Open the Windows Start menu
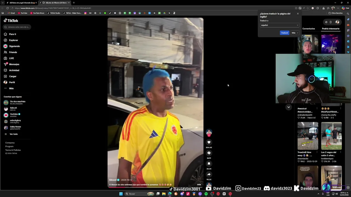This screenshot has height=197, width=351. click(121, 194)
